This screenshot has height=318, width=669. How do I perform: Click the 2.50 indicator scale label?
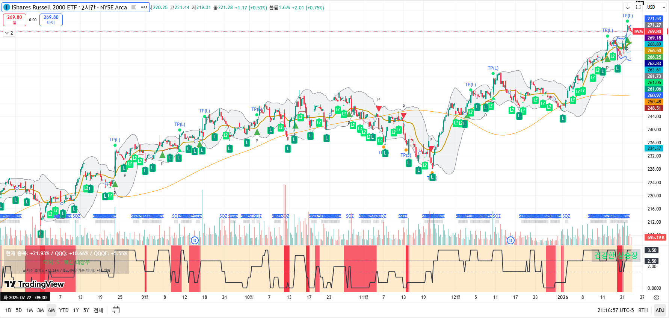click(x=652, y=261)
